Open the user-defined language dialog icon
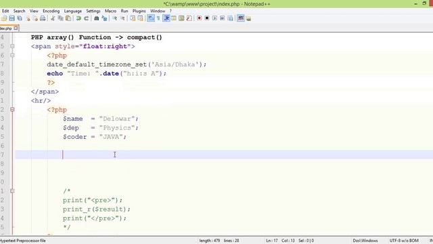Screen dimensions: 433x244 click(x=174, y=18)
